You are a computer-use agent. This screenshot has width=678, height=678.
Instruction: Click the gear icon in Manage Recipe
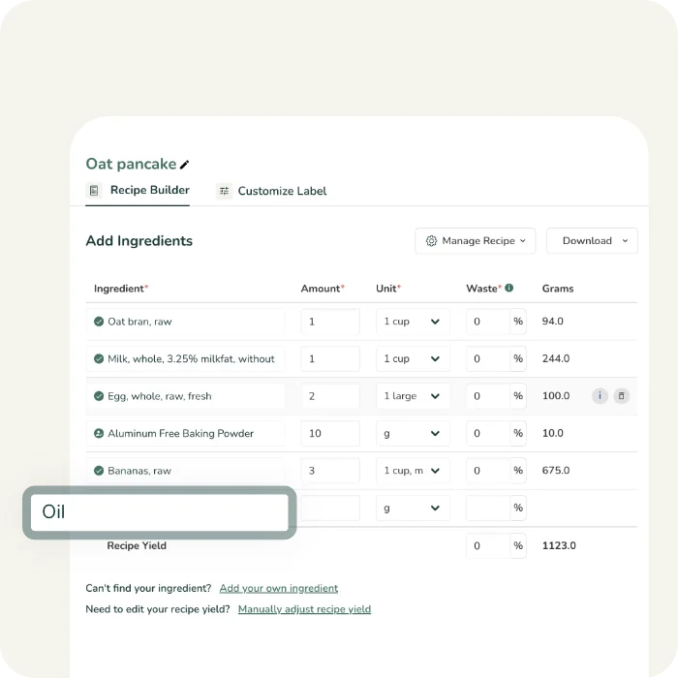(432, 241)
